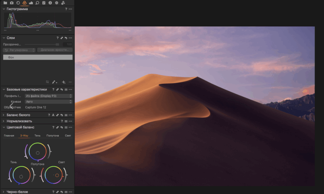324x194 pixels.
Task: Click the copy-apply arrow icon in Цветовой баланс header
Action: (58, 127)
